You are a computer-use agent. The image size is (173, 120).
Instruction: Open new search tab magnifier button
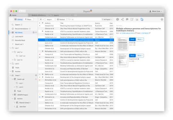75,15
